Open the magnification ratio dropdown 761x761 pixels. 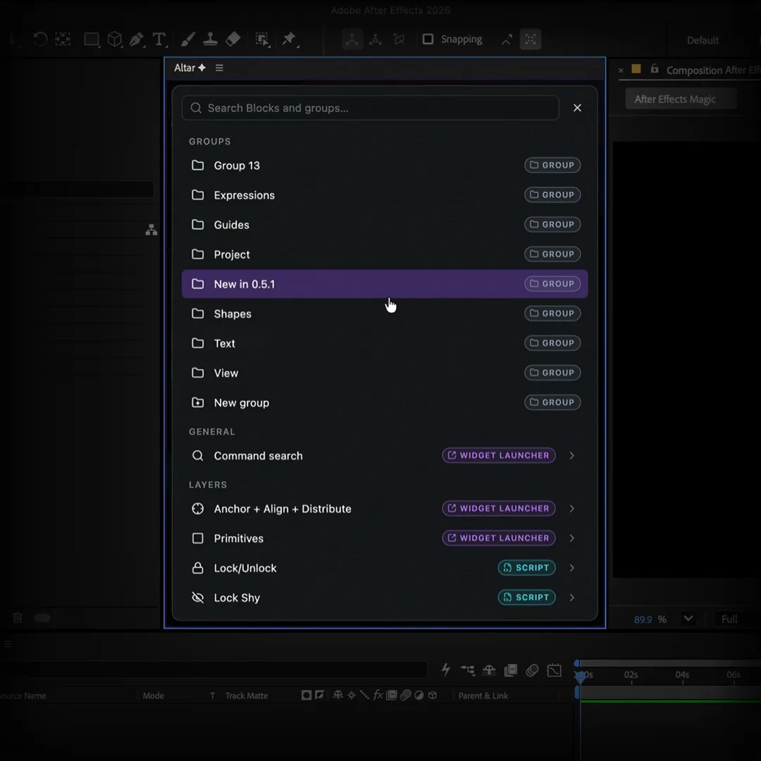point(688,619)
